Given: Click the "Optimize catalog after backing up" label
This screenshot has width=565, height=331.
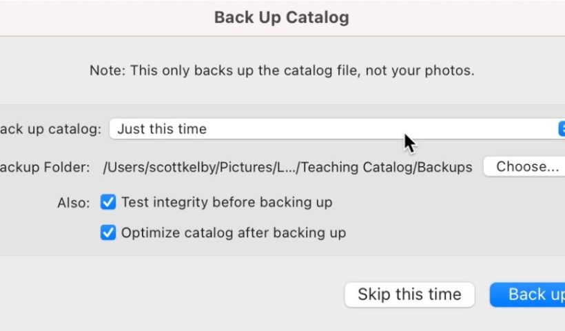Looking at the screenshot, I should tap(234, 233).
